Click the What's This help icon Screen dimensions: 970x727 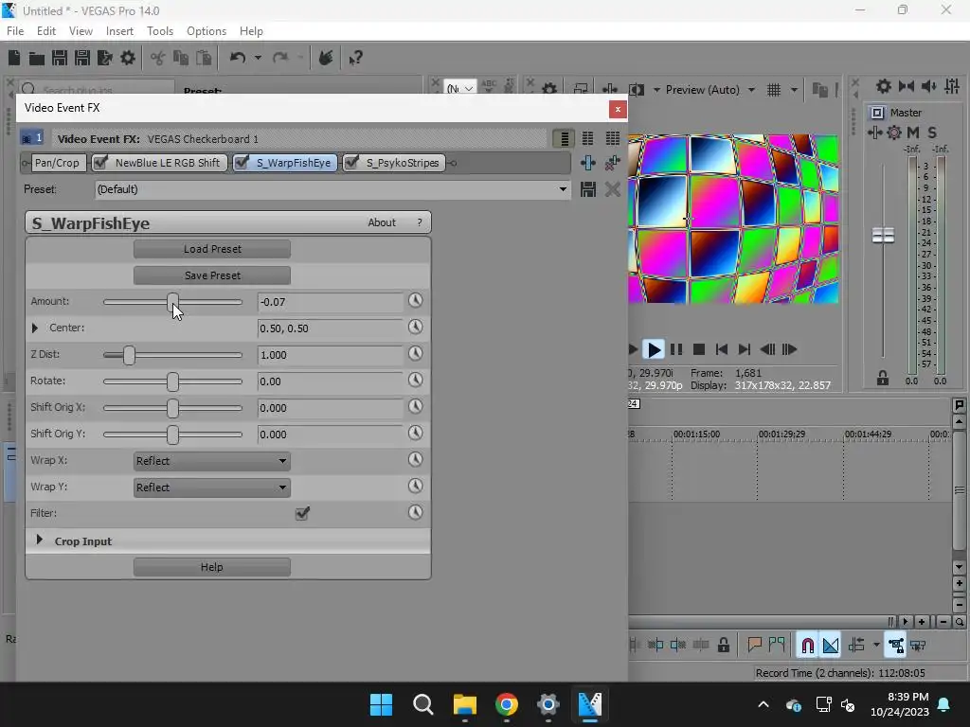(x=356, y=58)
